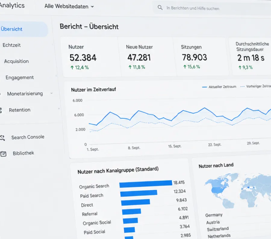Click Austria in the country list
This screenshot has height=239, width=271.
point(213,222)
